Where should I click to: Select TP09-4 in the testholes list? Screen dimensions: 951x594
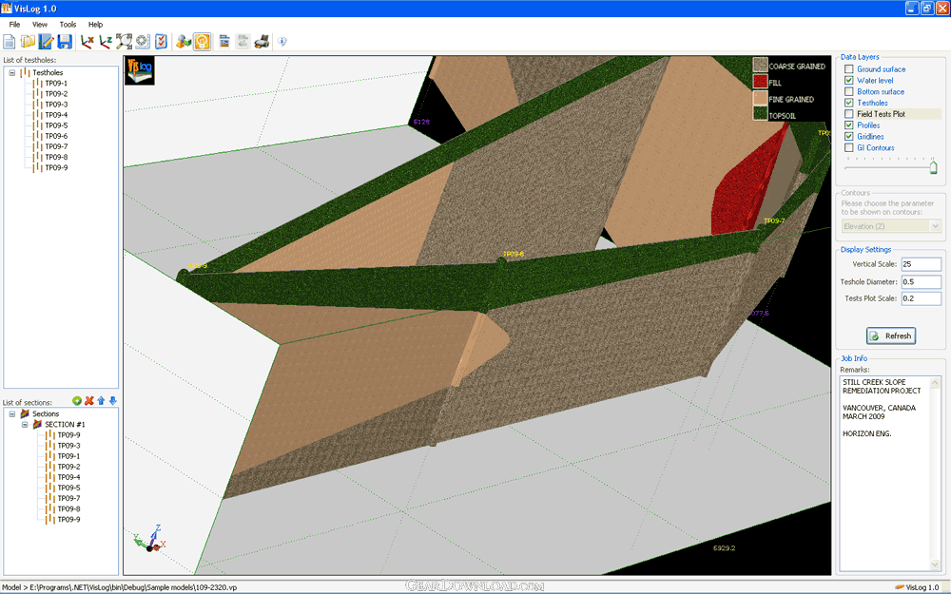pos(56,115)
